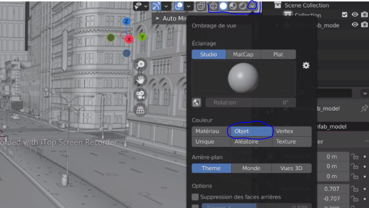The image size is (369, 208).
Task: Click the unlabeled blue negative-Z gizmo dot
Action: tap(127, 53)
